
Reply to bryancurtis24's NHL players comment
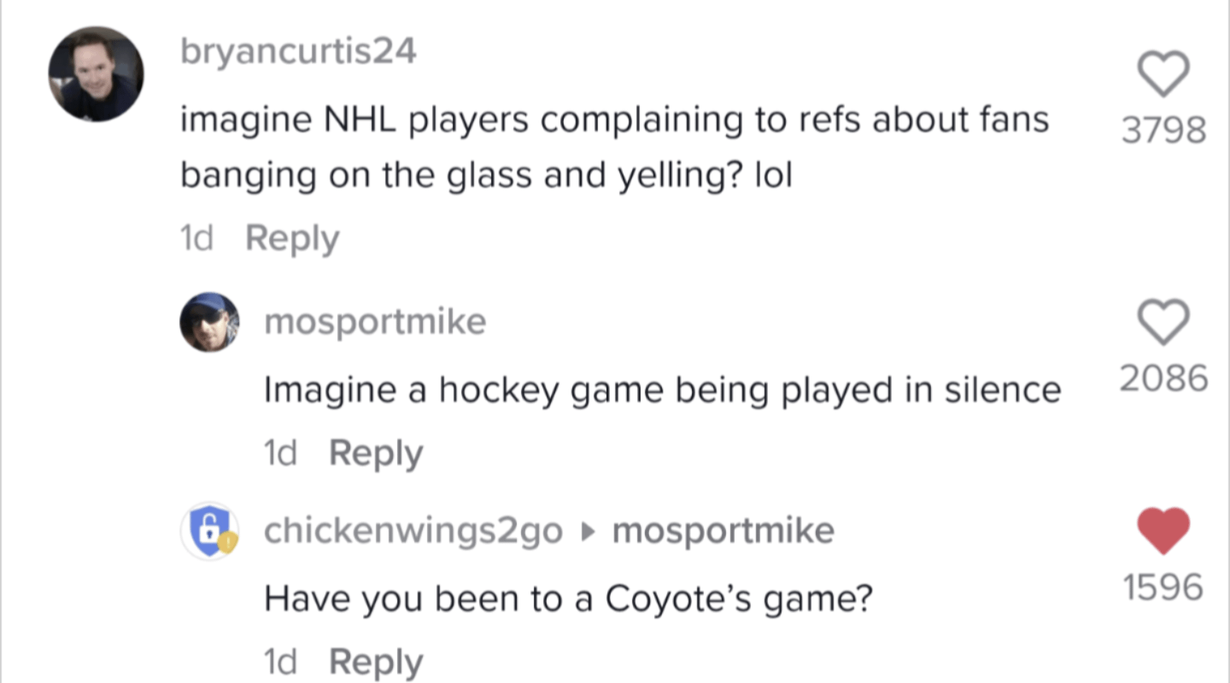coord(292,238)
